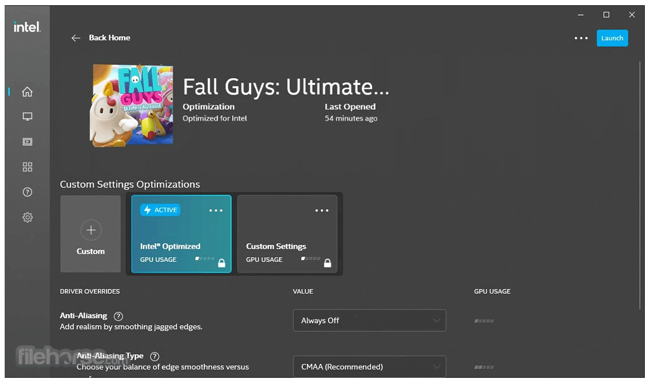Open the Anti-Aliasing Always Off dropdown
650x383 pixels.
pos(370,320)
